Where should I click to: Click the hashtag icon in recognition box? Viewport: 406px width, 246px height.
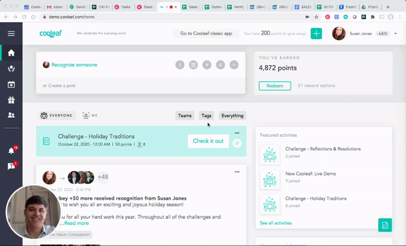(220, 65)
